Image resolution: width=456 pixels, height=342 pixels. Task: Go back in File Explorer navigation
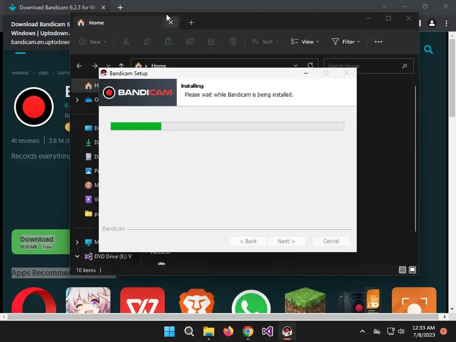click(79, 66)
